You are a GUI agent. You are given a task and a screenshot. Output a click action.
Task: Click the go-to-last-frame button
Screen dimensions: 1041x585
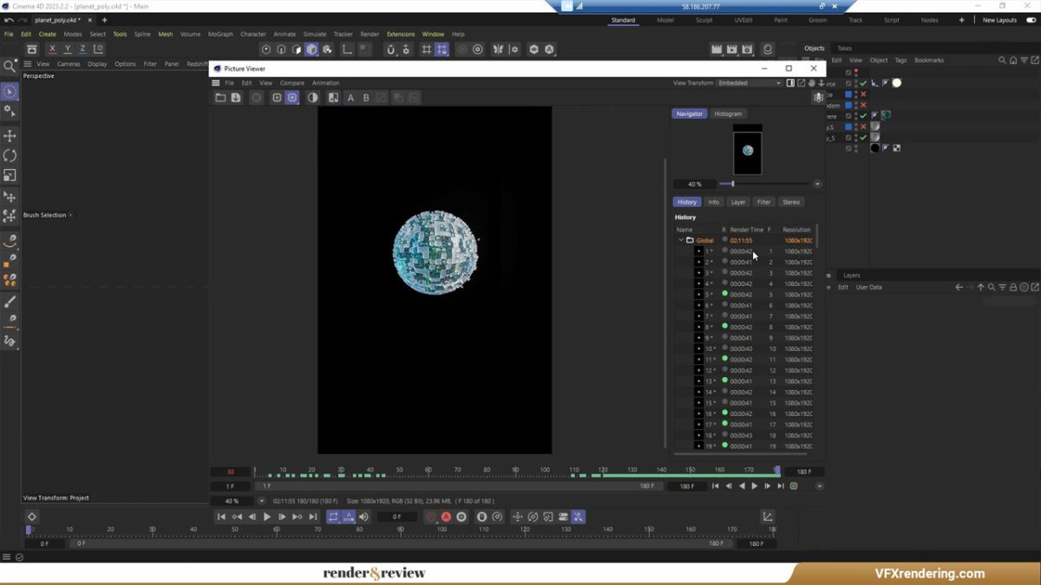click(313, 517)
